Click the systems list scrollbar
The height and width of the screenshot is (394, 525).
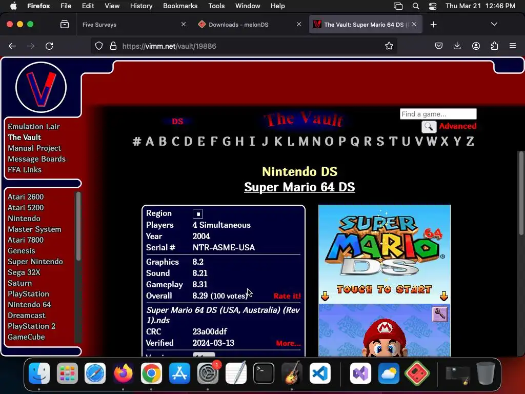(x=78, y=226)
